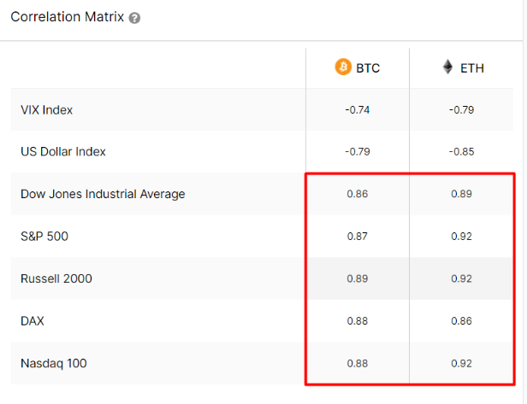
Task: Click the Ethereum logo icon
Action: pos(447,67)
